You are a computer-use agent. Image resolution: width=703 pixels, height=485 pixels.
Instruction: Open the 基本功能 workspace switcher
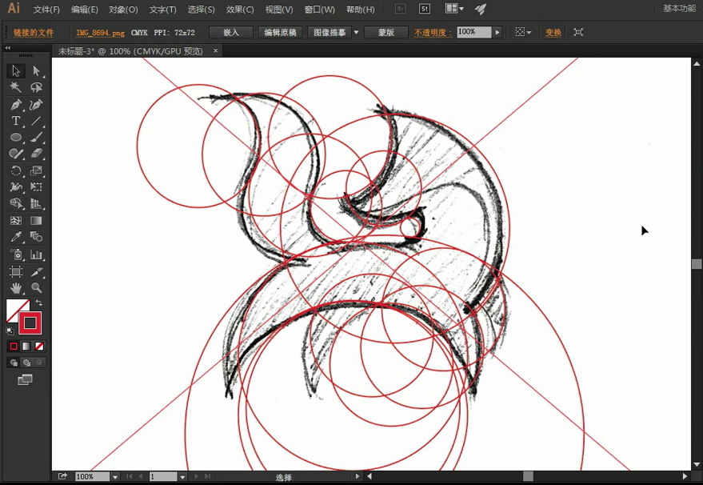(x=679, y=9)
